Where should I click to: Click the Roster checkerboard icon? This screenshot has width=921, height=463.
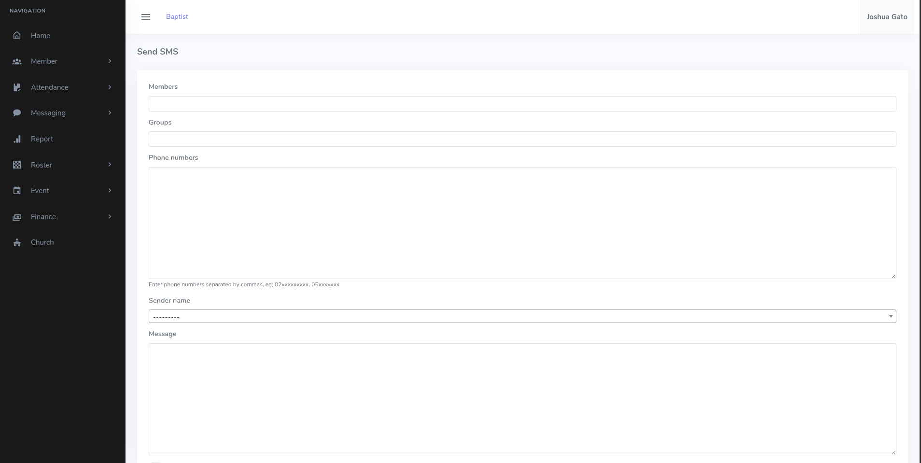tap(17, 165)
